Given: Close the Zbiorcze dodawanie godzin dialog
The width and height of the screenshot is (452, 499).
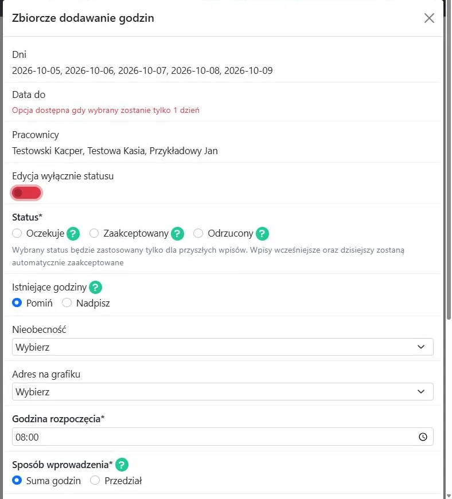Looking at the screenshot, I should point(429,18).
